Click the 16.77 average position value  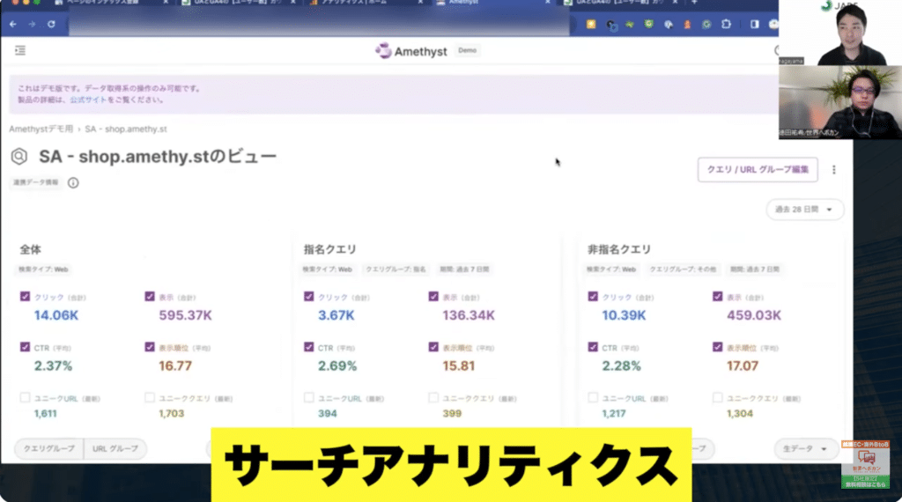175,366
